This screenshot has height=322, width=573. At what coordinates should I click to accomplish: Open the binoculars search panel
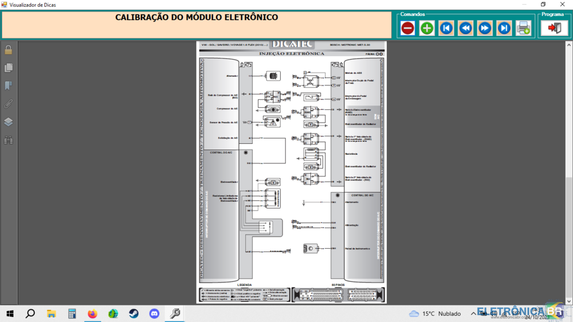click(x=9, y=140)
